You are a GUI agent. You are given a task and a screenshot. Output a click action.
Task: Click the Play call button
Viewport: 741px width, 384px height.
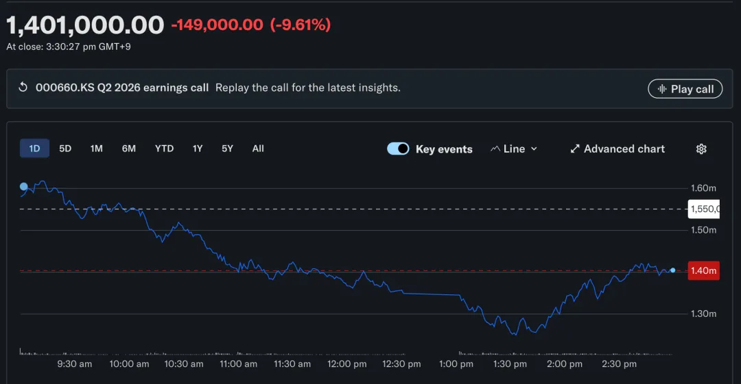(685, 89)
